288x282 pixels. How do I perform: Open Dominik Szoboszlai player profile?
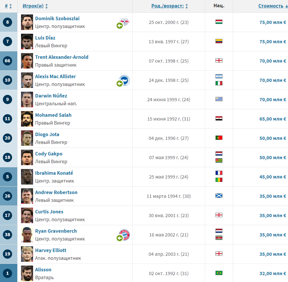[x=57, y=18]
